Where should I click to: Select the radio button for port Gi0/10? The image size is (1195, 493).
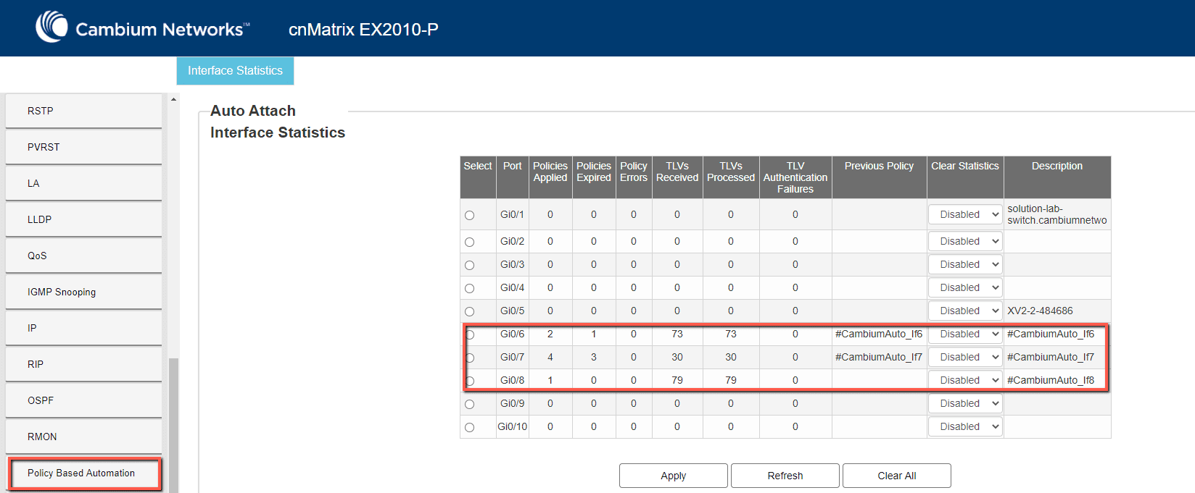click(x=470, y=427)
